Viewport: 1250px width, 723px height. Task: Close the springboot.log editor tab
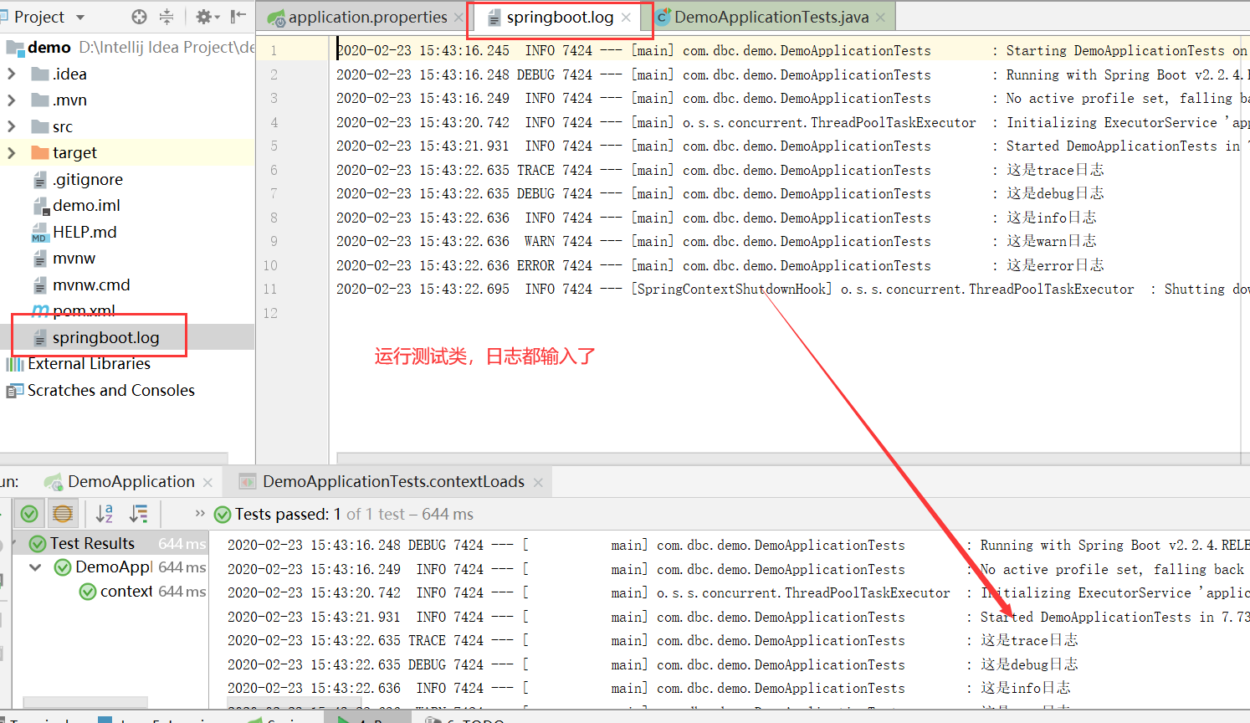(x=626, y=18)
